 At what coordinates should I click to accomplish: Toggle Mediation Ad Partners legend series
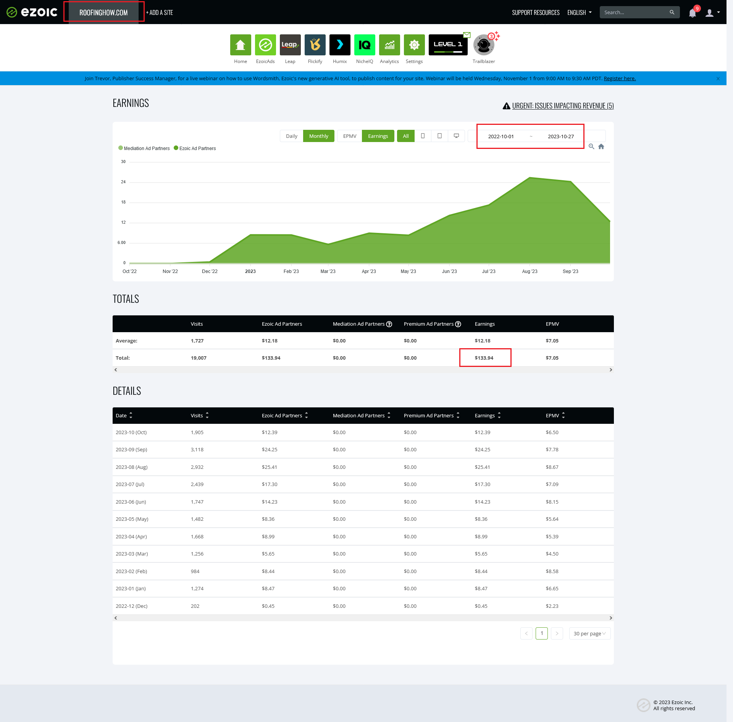click(144, 149)
